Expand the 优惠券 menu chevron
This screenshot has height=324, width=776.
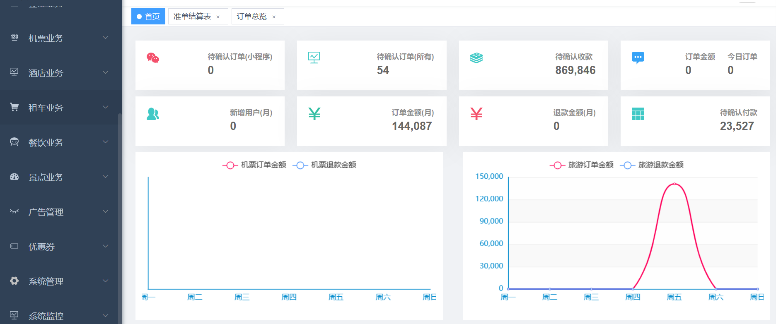pos(106,246)
